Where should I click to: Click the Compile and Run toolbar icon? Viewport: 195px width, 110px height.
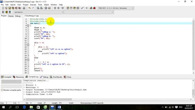point(74,8)
